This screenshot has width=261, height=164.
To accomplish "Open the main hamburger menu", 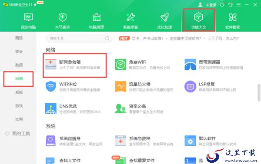I will (238, 5).
